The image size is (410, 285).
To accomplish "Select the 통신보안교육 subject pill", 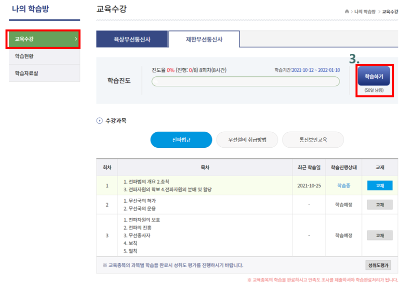I will tap(312, 140).
